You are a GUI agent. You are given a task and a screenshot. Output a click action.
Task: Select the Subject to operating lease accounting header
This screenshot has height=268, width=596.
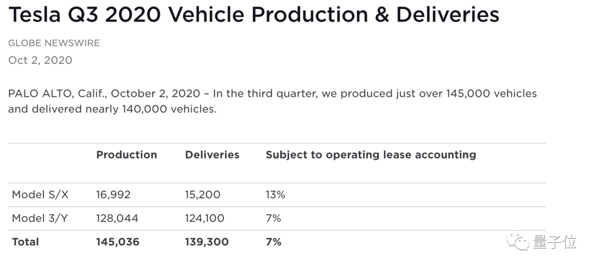(x=371, y=155)
